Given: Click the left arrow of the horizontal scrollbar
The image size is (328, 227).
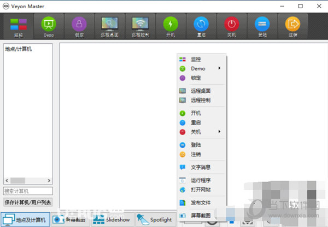Looking at the screenshot, I should pos(7,181).
